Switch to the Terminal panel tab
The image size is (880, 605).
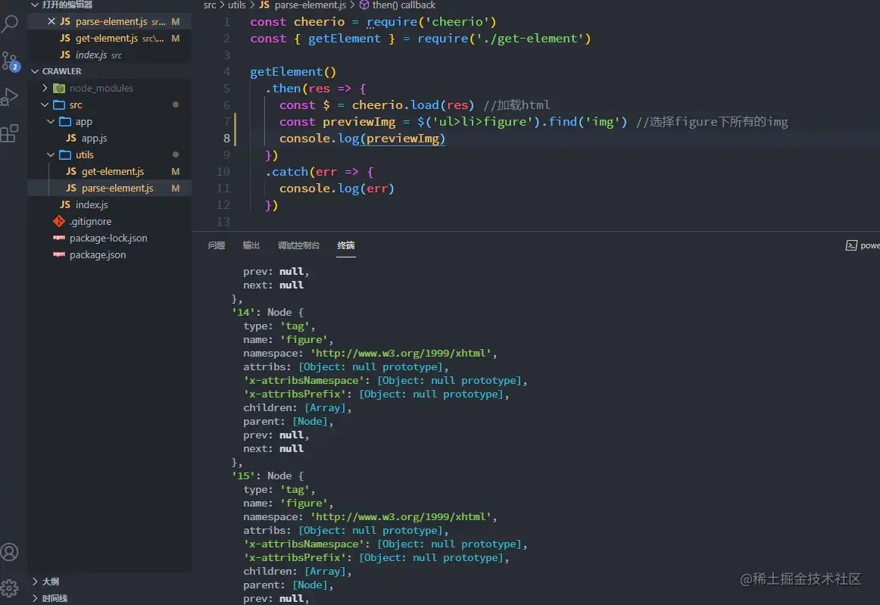(345, 245)
